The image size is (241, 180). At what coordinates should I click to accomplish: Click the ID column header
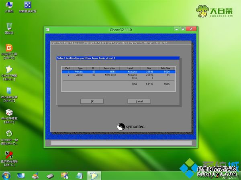point(93,68)
